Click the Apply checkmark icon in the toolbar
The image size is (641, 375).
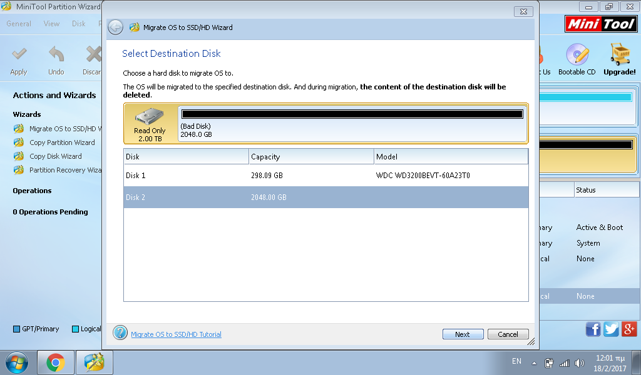pyautogui.click(x=19, y=54)
